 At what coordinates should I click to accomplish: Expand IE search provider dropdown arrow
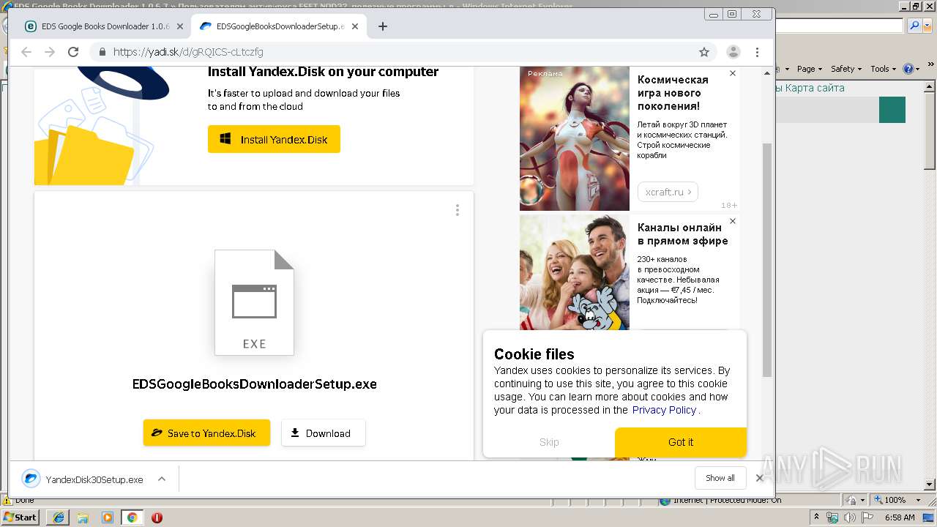926,26
